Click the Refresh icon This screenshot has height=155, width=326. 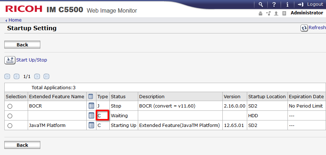coord(304,28)
